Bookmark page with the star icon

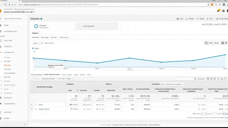(208, 5)
